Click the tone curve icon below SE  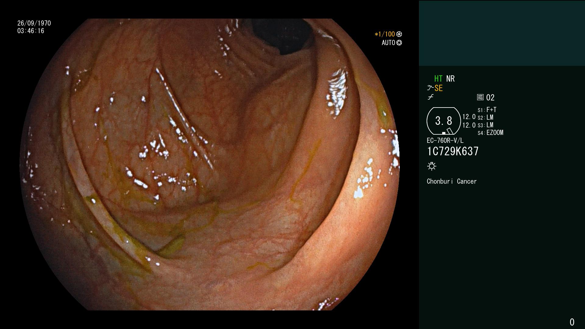click(x=431, y=97)
